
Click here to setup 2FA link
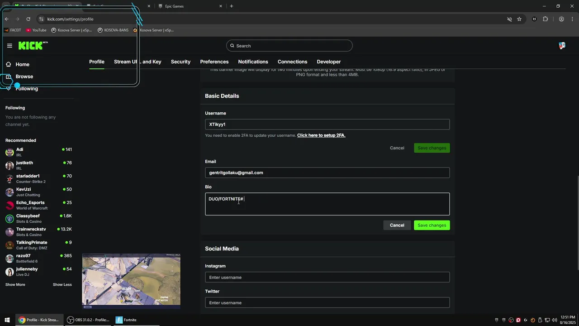321,135
